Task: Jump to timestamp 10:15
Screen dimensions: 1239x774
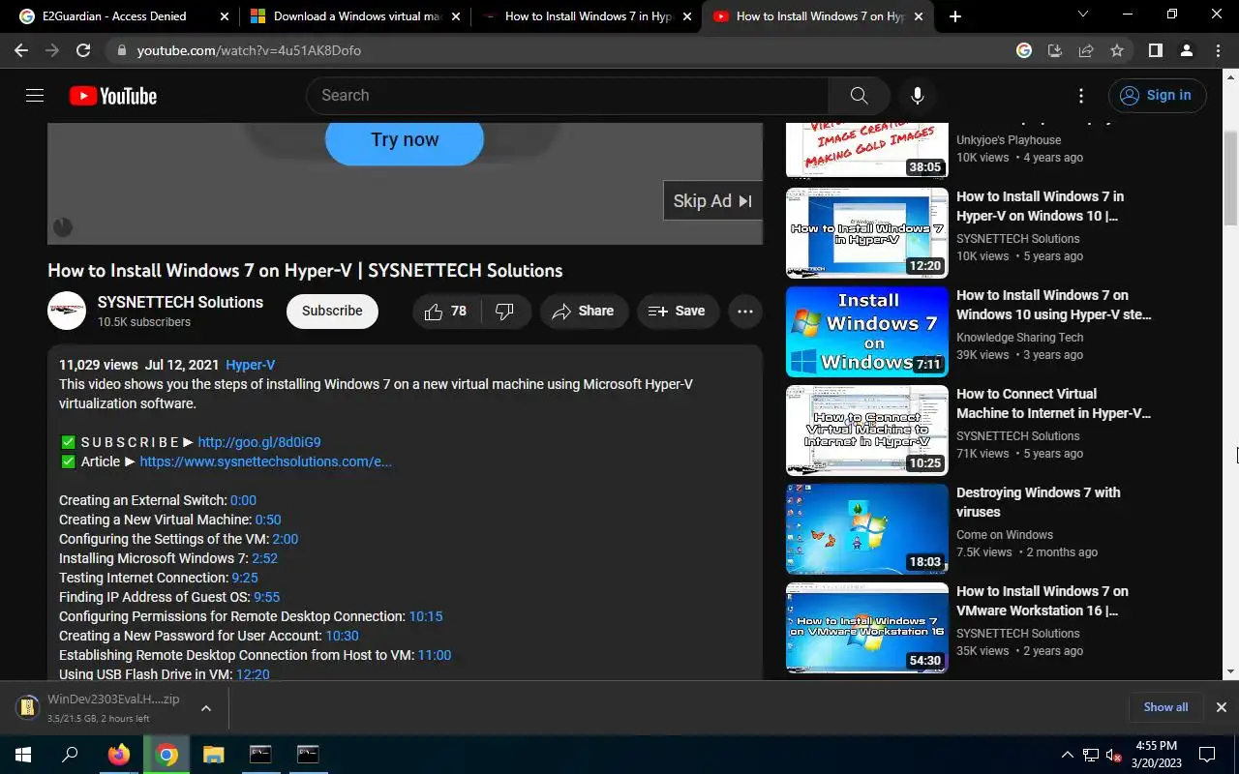Action: point(426,616)
